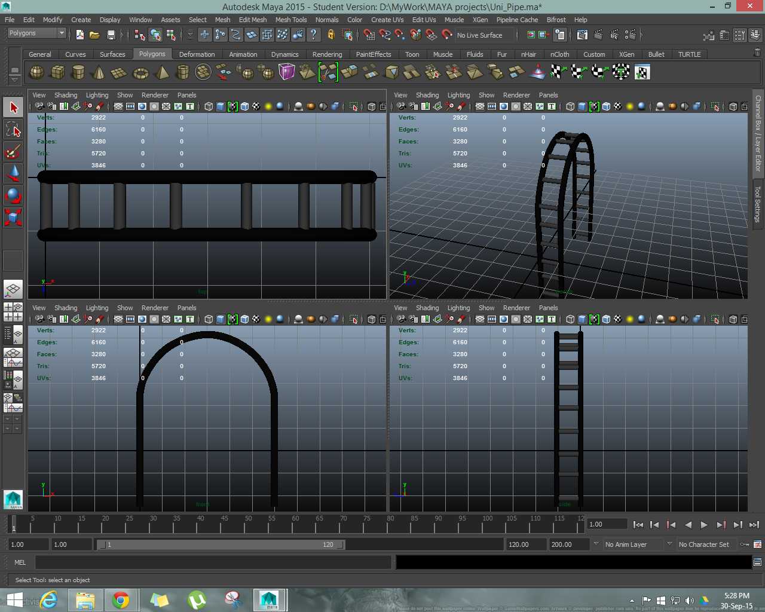Create a polygon cone from the shelf
The height and width of the screenshot is (612, 765).
[x=99, y=72]
